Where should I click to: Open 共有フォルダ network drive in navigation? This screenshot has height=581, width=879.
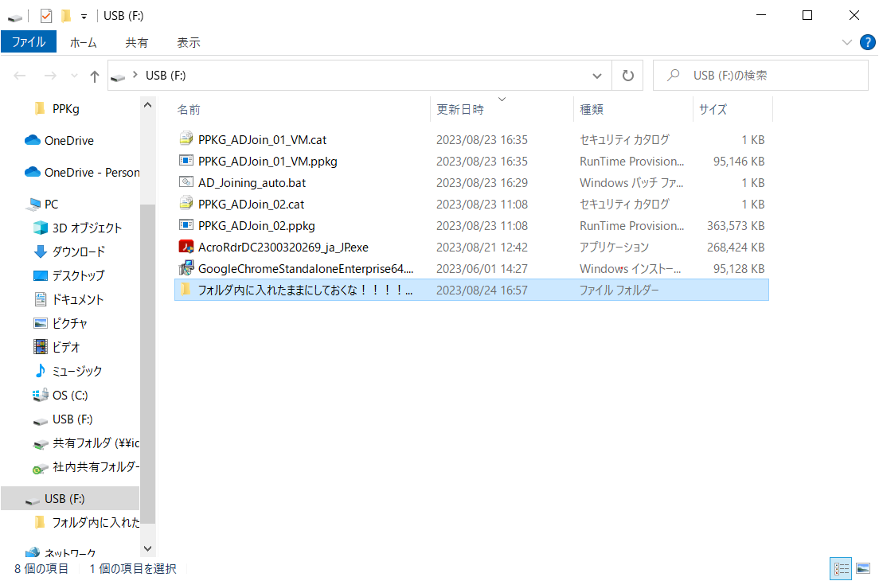pos(96,443)
